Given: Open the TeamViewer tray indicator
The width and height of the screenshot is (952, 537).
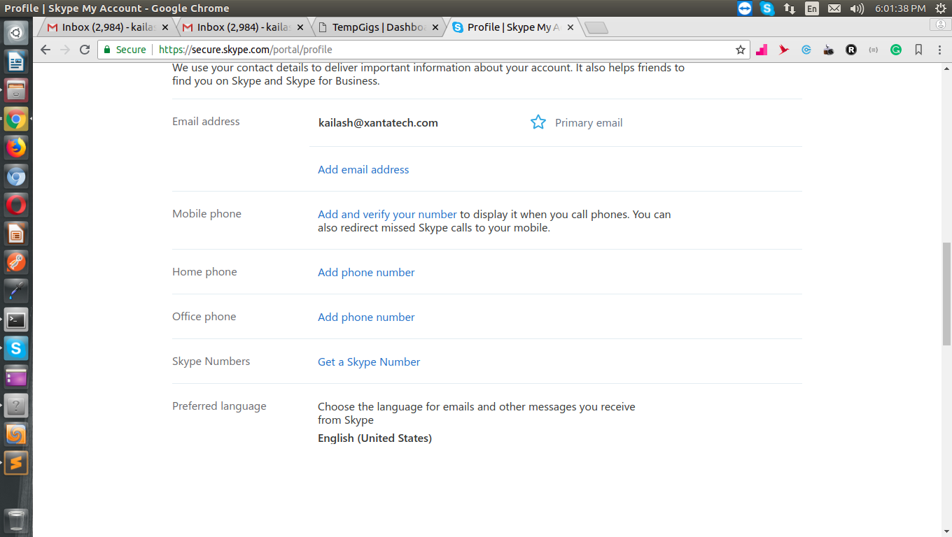Looking at the screenshot, I should pos(745,8).
